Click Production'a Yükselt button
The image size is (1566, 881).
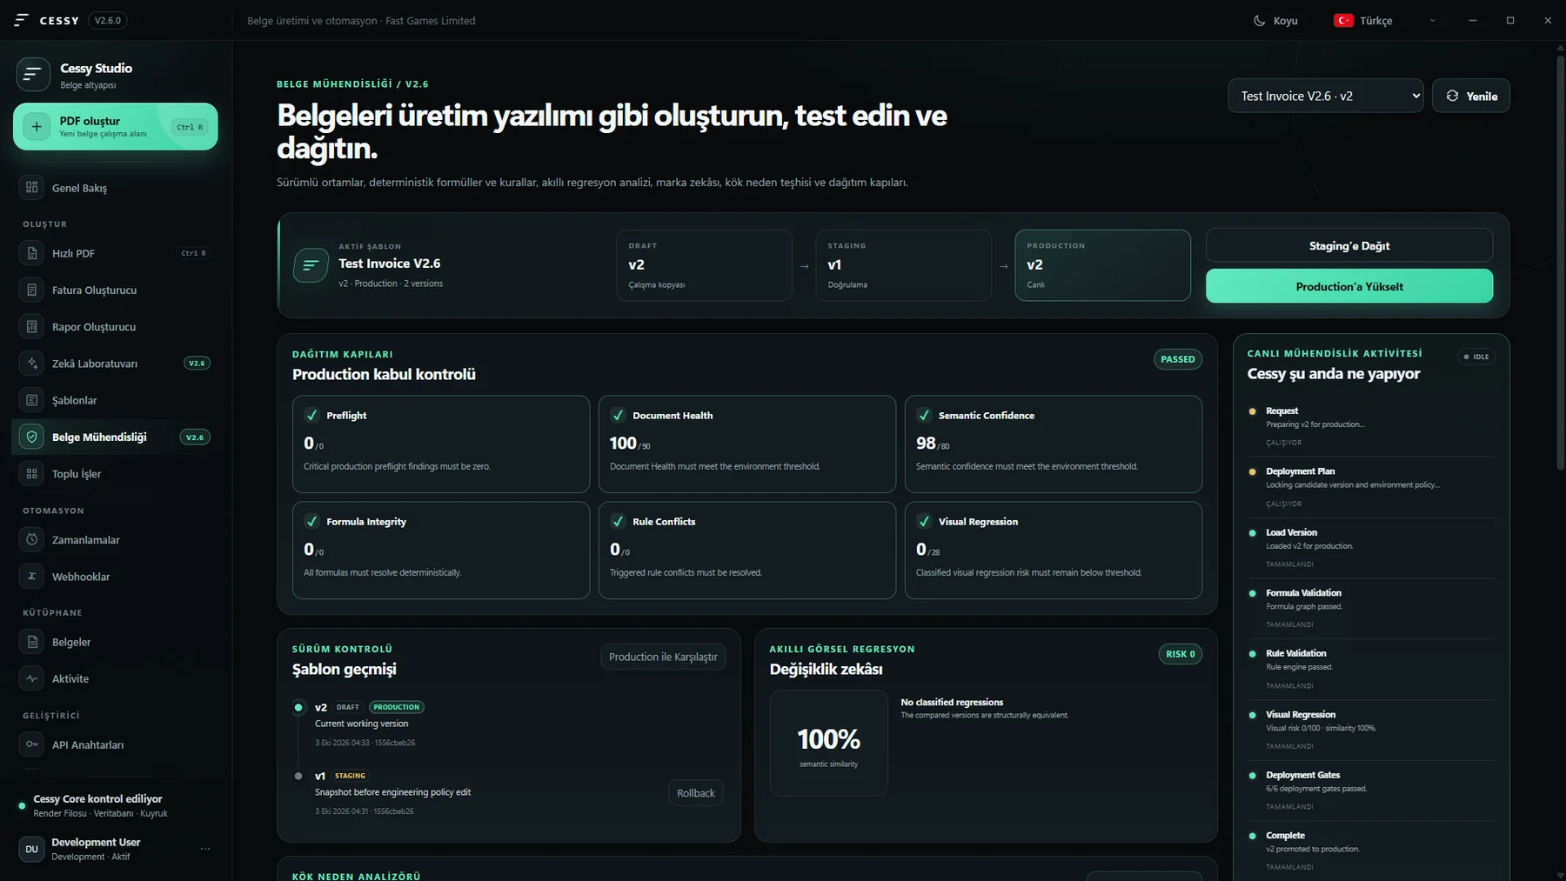pos(1349,286)
